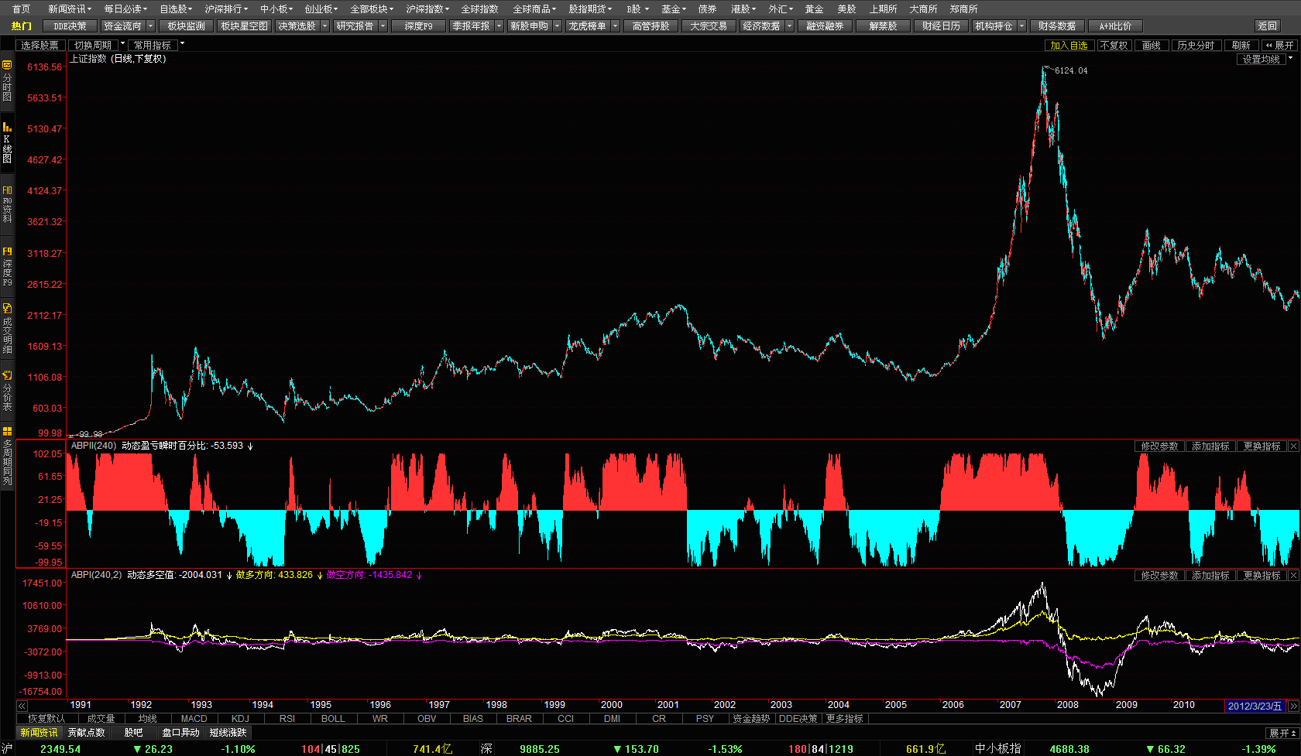This screenshot has width=1301, height=756.
Task: Open the 自选股 dropdown menu
Action: coord(176,9)
